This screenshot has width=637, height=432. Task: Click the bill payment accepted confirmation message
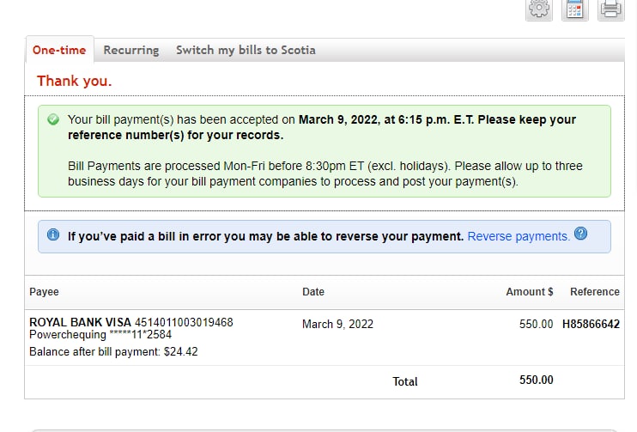[x=322, y=127]
